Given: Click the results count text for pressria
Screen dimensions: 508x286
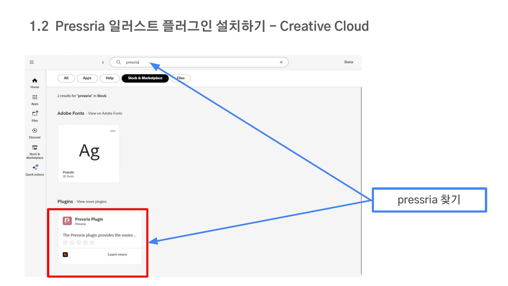Looking at the screenshot, I should [x=82, y=96].
